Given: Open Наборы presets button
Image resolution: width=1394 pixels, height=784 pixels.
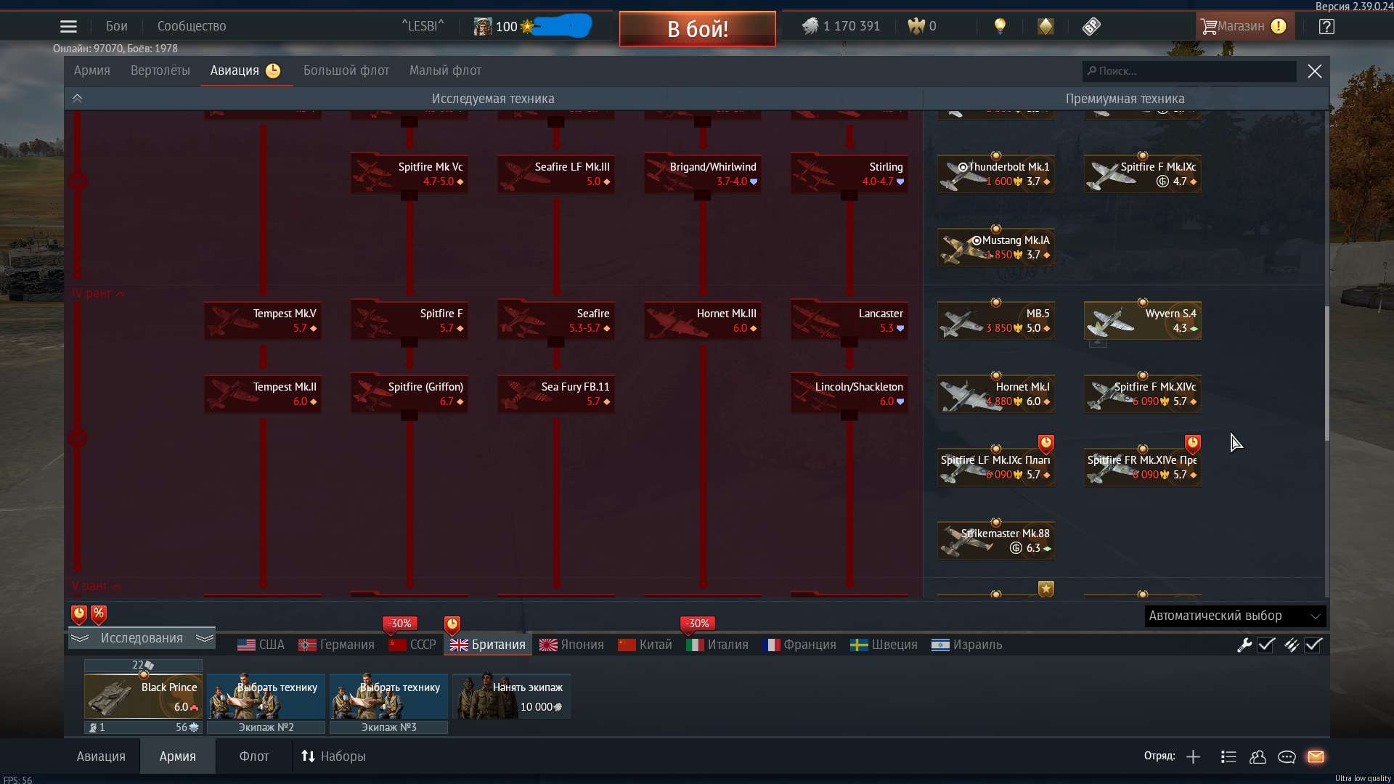Looking at the screenshot, I should coord(333,756).
